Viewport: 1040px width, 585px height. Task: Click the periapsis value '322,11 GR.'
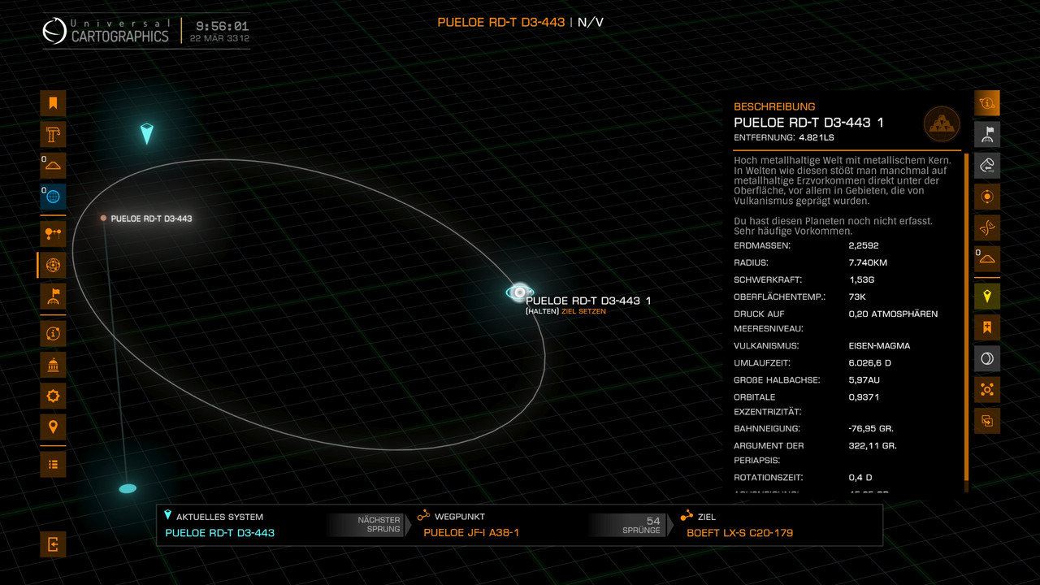click(873, 445)
